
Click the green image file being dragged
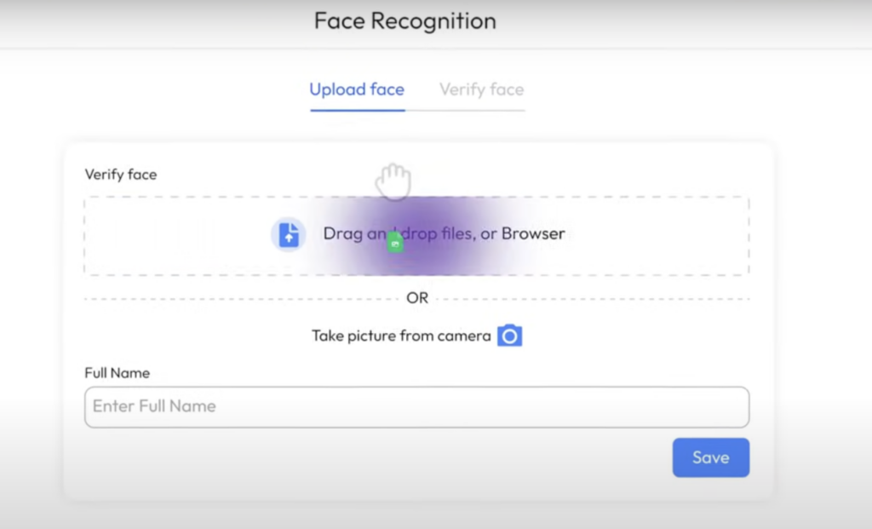tap(394, 243)
